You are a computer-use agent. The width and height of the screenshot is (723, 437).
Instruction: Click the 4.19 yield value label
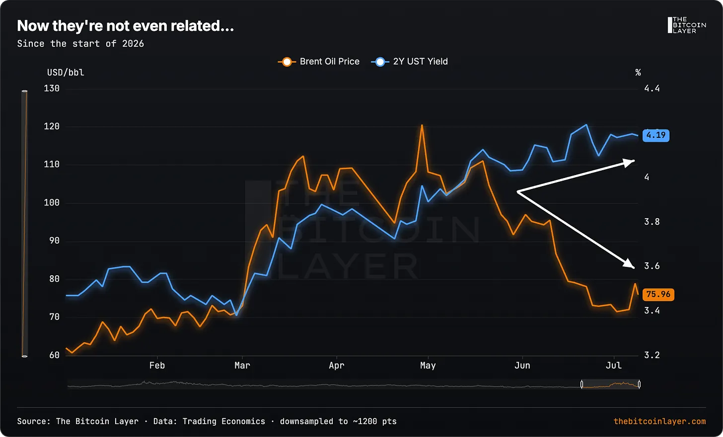pyautogui.click(x=656, y=135)
